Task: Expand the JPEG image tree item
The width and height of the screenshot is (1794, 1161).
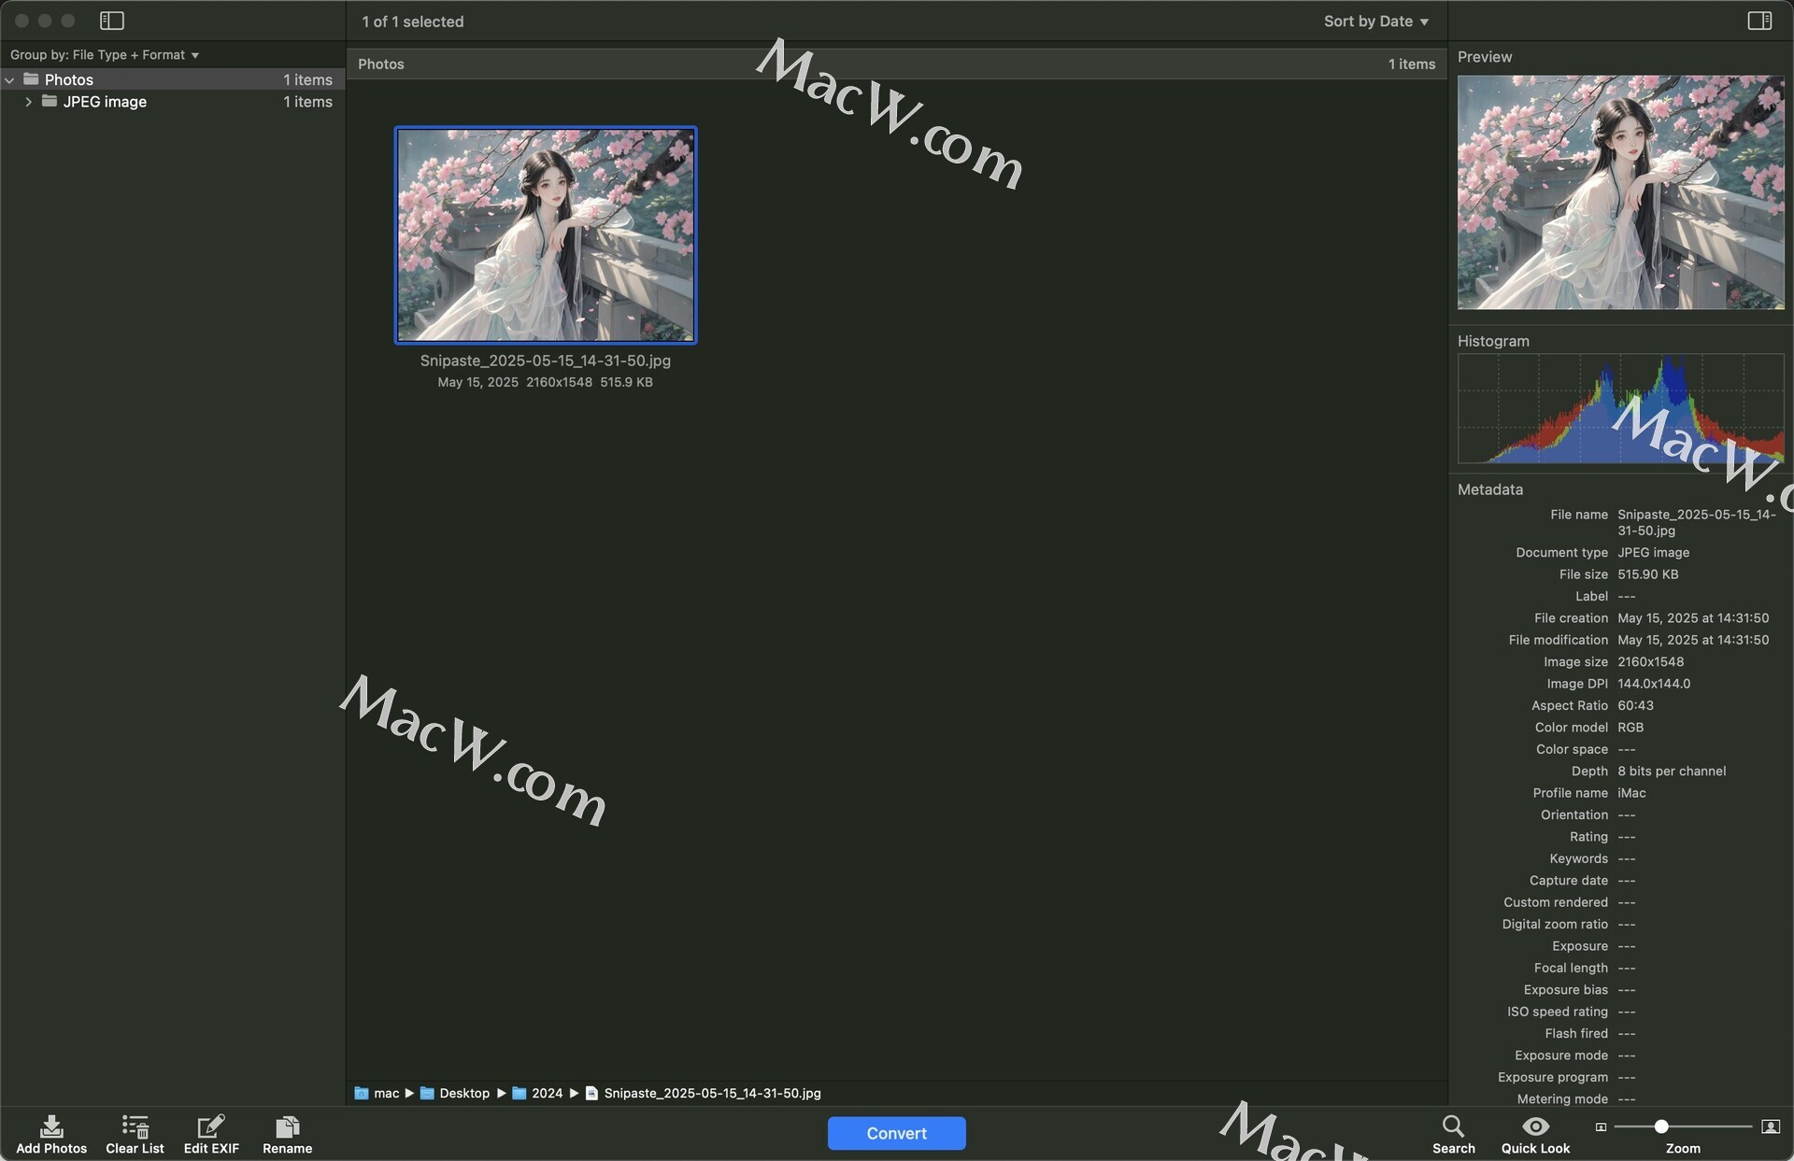Action: pos(28,102)
